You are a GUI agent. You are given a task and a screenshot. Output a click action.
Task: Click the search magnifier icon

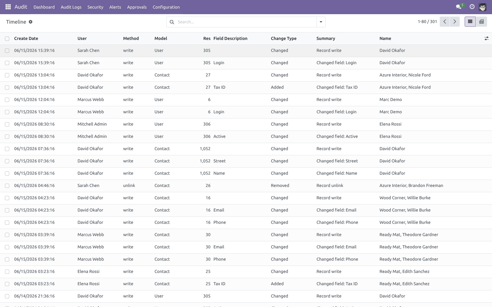tap(172, 22)
